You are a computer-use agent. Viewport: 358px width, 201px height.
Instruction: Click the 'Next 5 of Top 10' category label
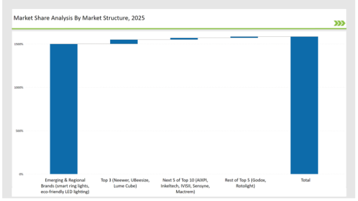tap(185, 186)
